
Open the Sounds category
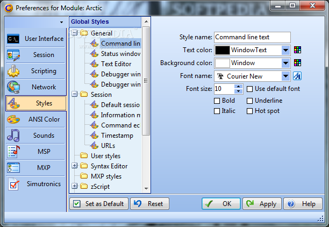36,136
